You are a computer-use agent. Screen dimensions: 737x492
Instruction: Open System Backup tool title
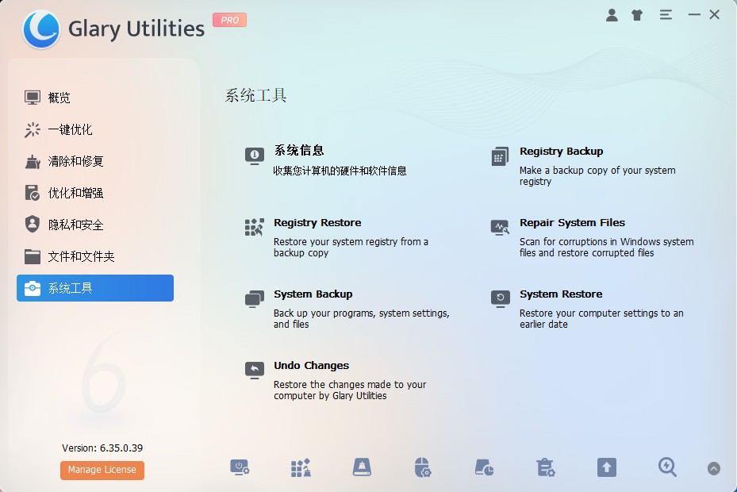click(313, 294)
